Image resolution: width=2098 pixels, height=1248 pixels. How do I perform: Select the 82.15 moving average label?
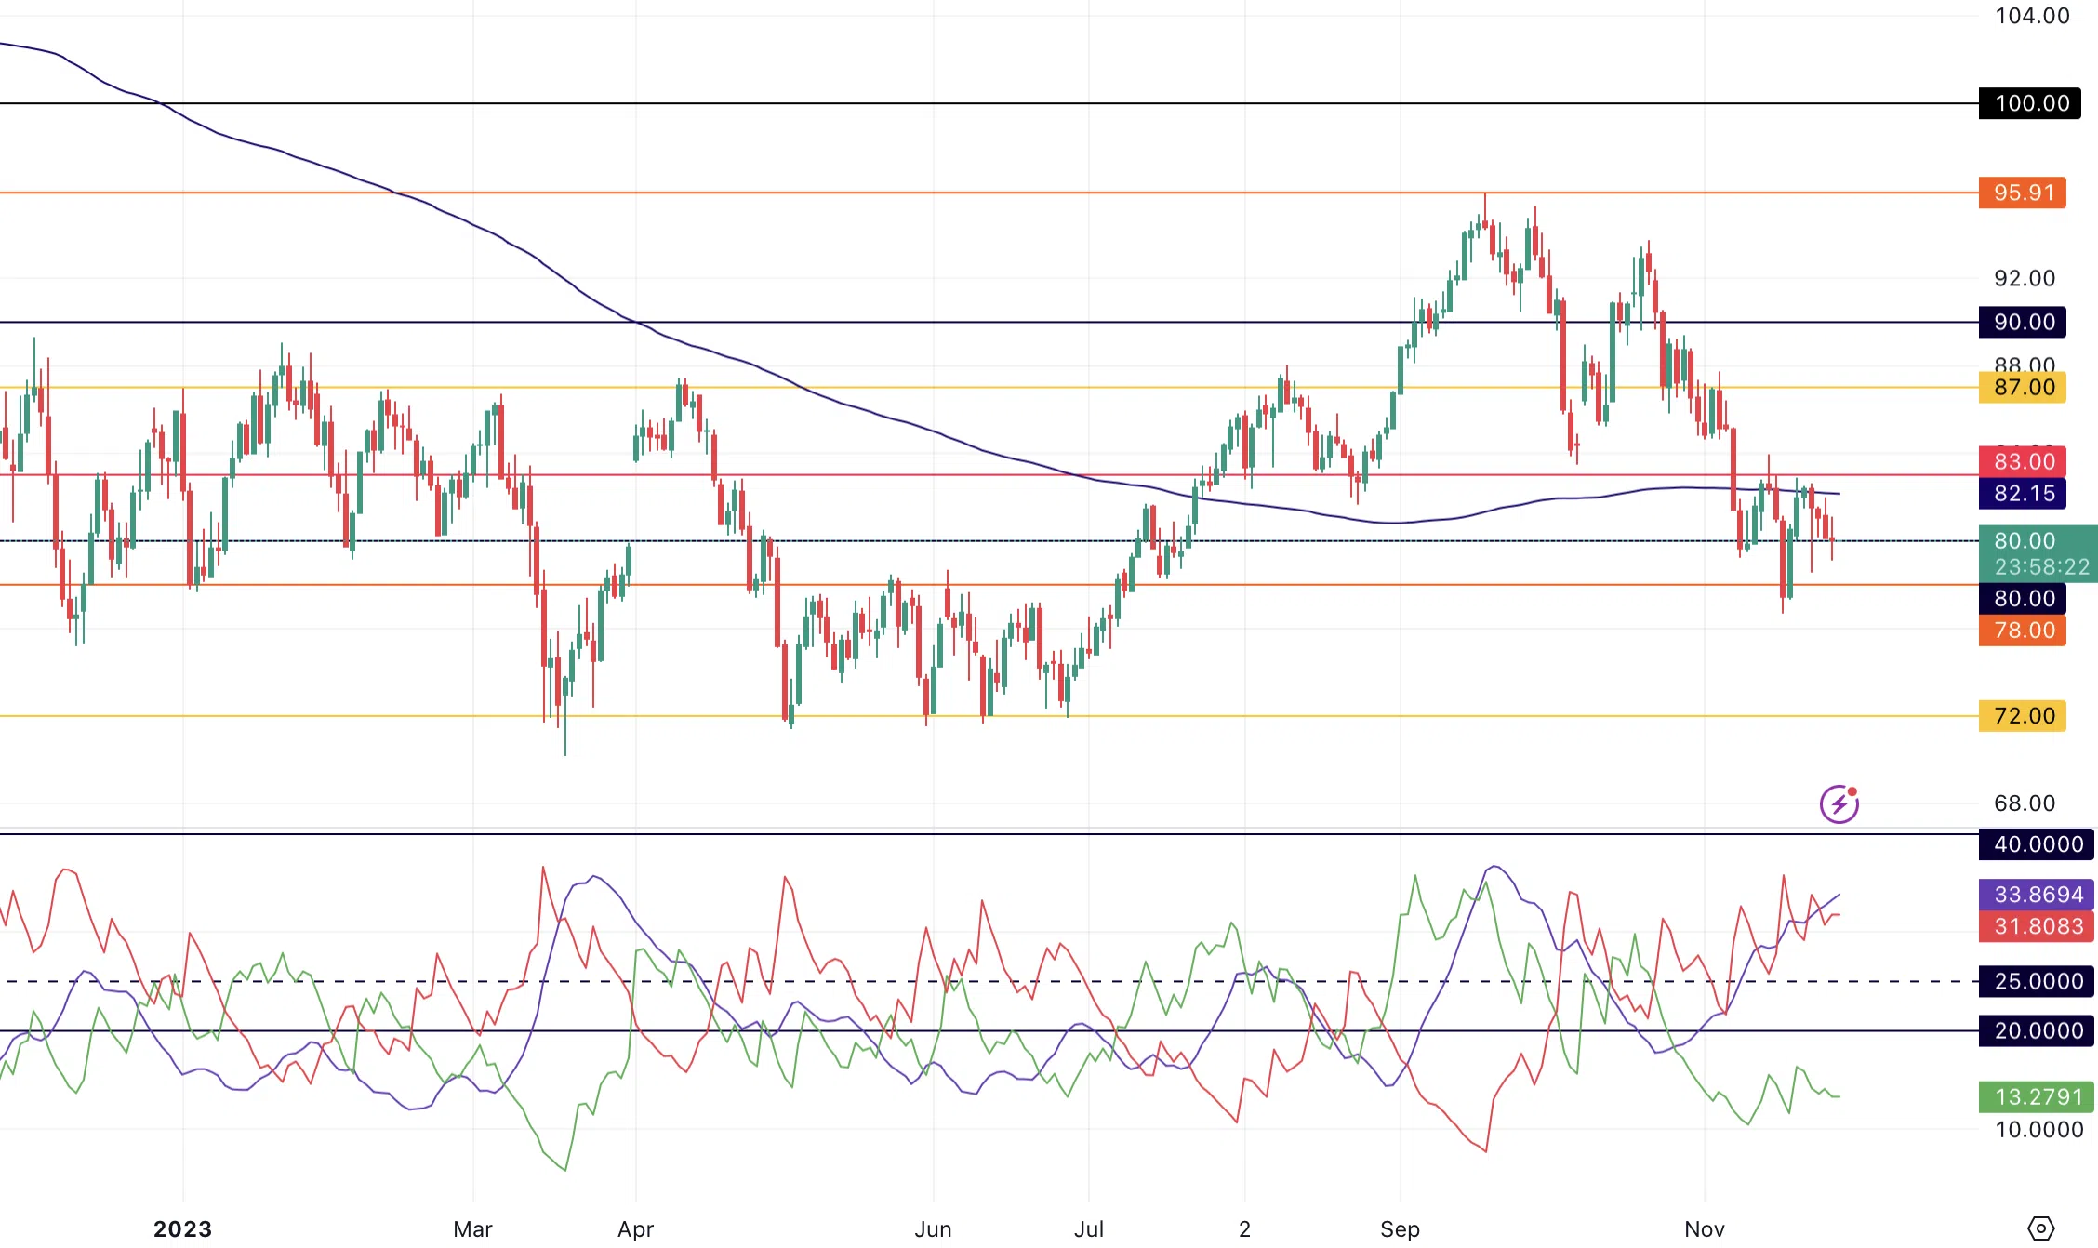pos(2023,494)
